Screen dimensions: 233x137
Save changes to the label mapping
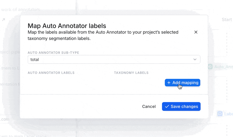pyautogui.click(x=181, y=106)
